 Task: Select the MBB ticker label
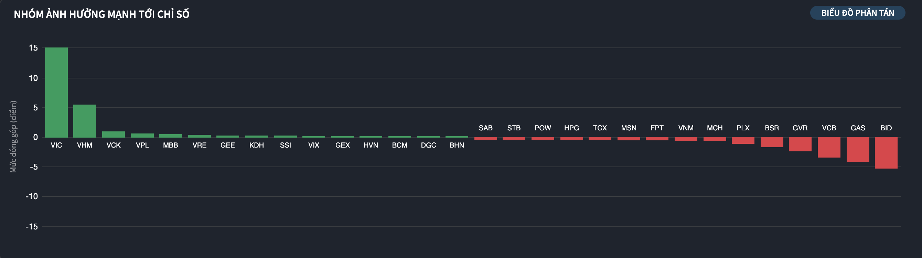click(x=170, y=145)
